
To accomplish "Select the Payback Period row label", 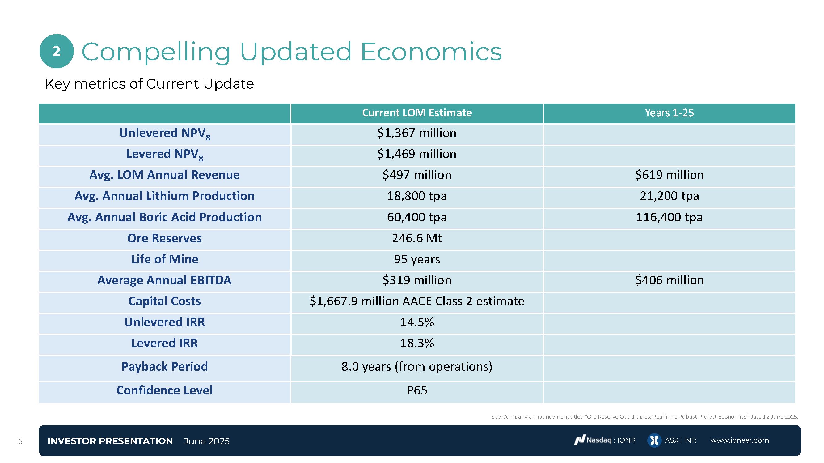I will tap(164, 366).
